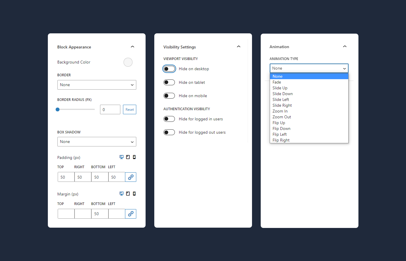Open the Border dropdown
Viewport: 406px width, 261px height.
97,85
